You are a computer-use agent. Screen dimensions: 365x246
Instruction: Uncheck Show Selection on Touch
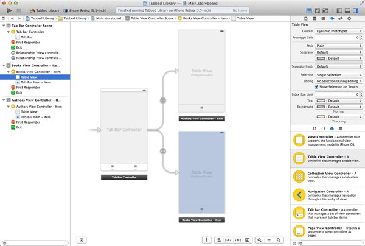point(316,86)
